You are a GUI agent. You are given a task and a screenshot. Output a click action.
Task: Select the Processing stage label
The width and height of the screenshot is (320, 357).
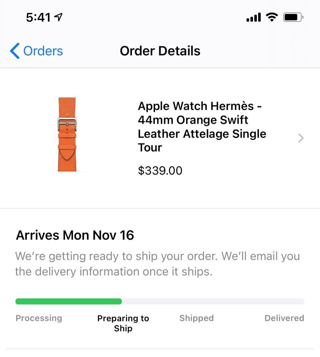point(39,318)
